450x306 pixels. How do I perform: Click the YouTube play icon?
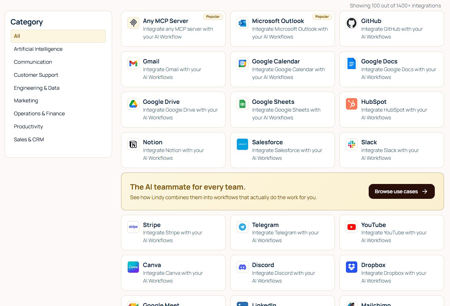[352, 227]
